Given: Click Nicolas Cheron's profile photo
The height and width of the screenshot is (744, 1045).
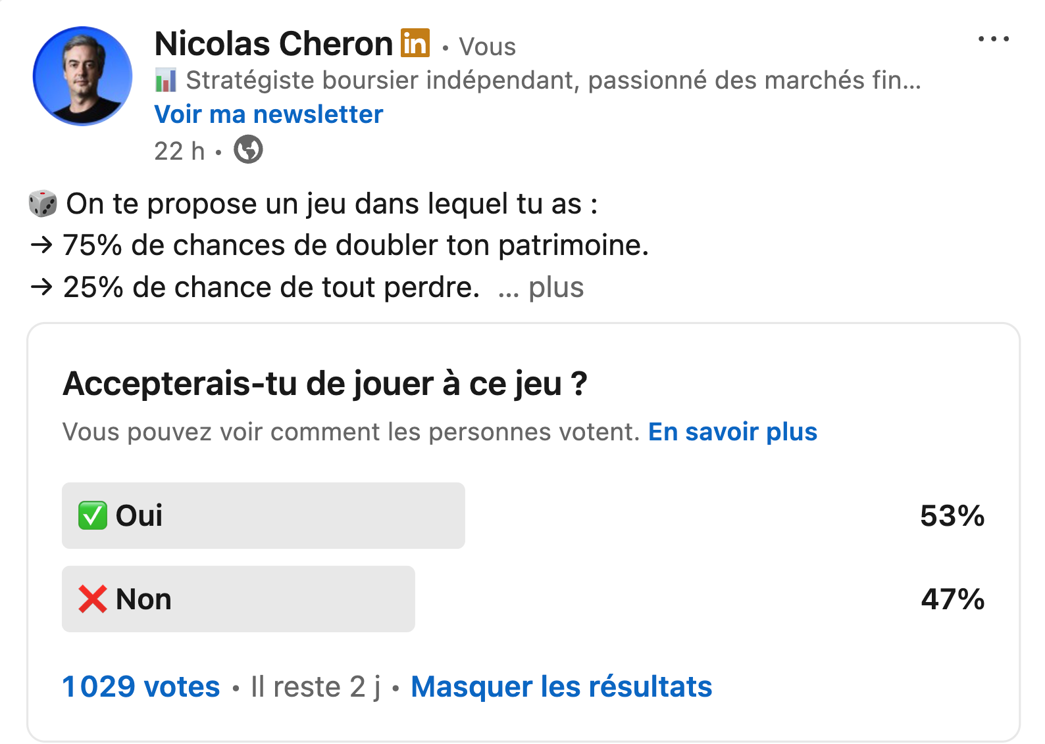Looking at the screenshot, I should 83,76.
